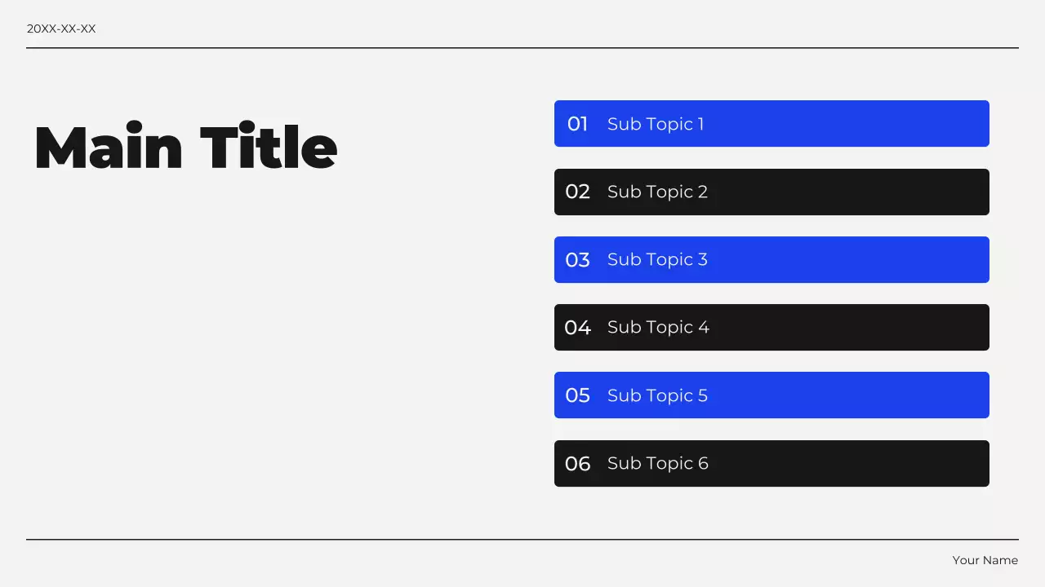
Task: Select the horizontal line above Your Name
Action: tap(522, 540)
